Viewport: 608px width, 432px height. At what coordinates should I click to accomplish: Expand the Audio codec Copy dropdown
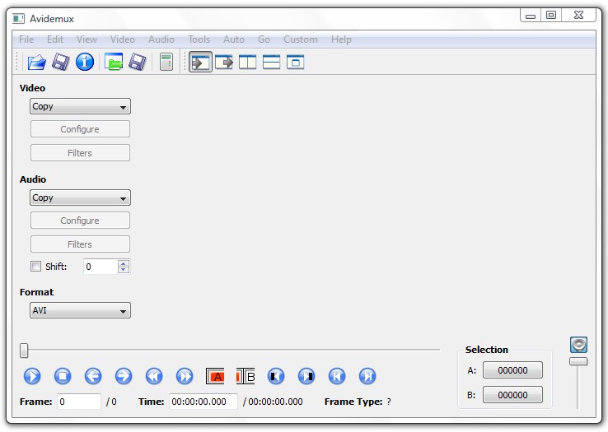(x=80, y=197)
